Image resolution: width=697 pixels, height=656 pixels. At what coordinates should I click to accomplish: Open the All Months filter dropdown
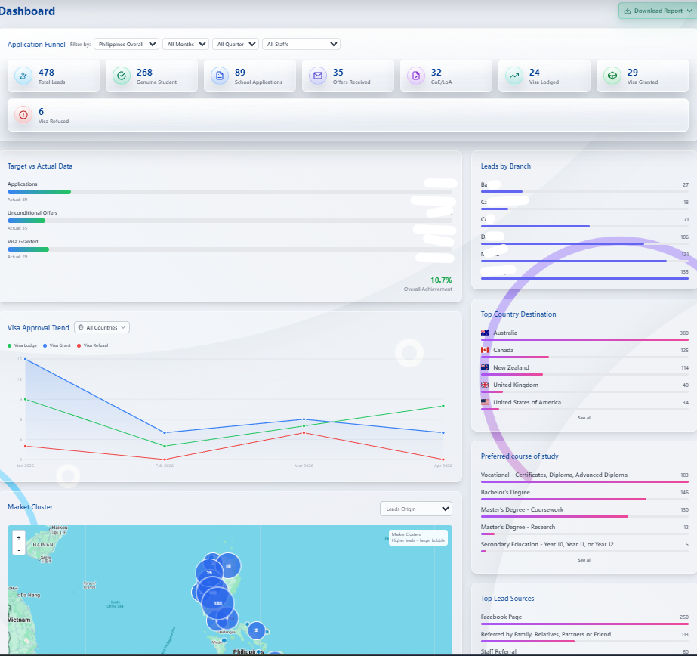[x=186, y=45]
